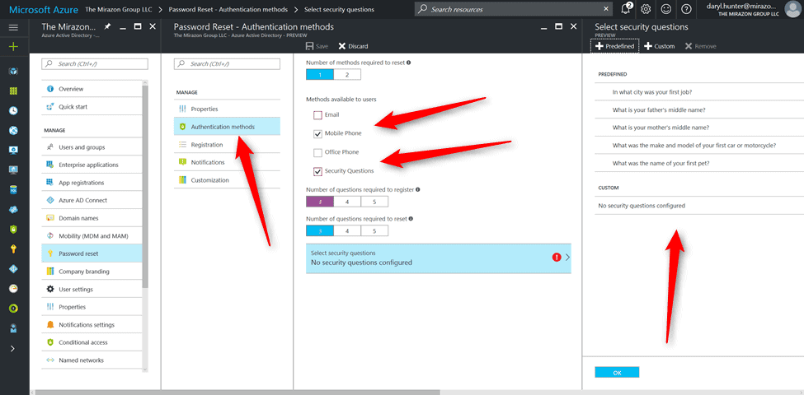Open notifications bell icon
The image size is (804, 395).
click(626, 9)
